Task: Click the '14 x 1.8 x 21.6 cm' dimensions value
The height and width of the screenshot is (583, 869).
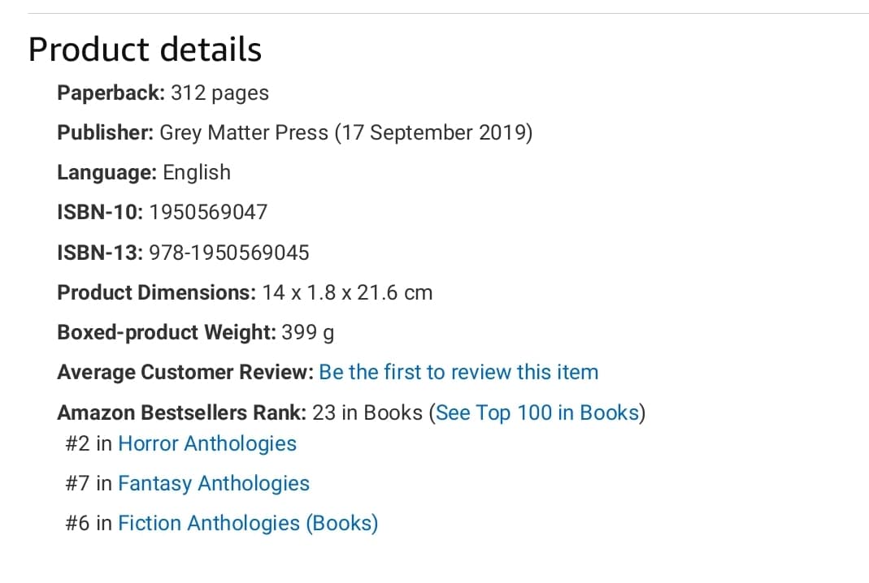Action: (347, 293)
